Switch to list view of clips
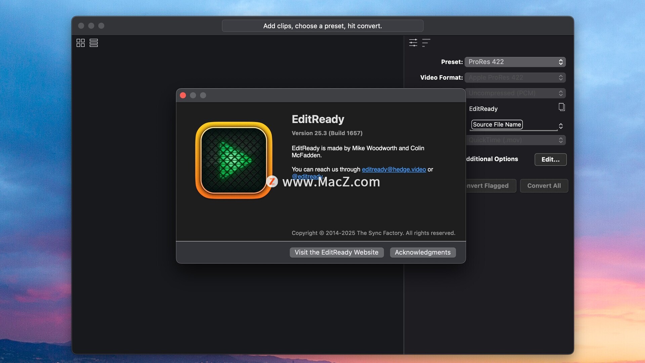 point(94,43)
